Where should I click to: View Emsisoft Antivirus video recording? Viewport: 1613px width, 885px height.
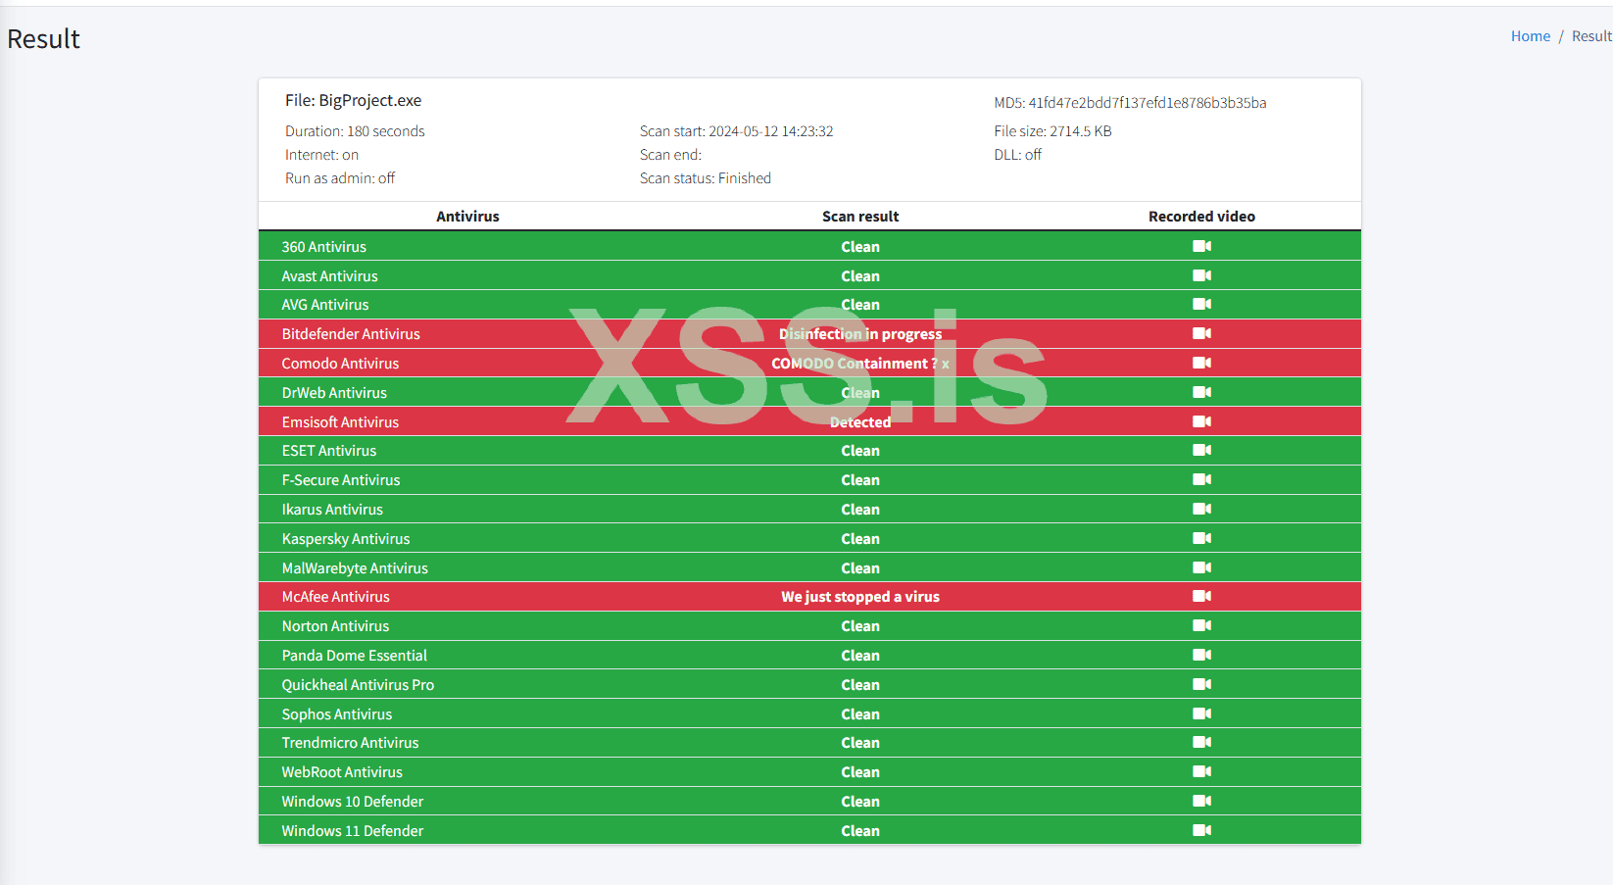tap(1201, 421)
